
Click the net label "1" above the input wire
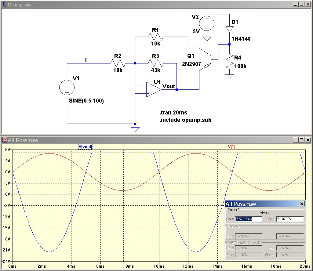tap(86, 60)
